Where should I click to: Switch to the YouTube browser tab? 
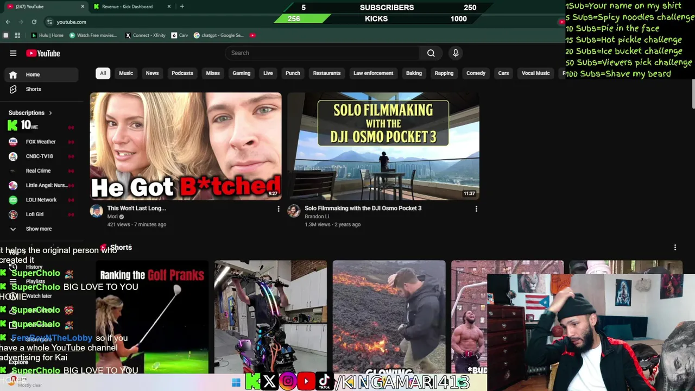tap(46, 7)
